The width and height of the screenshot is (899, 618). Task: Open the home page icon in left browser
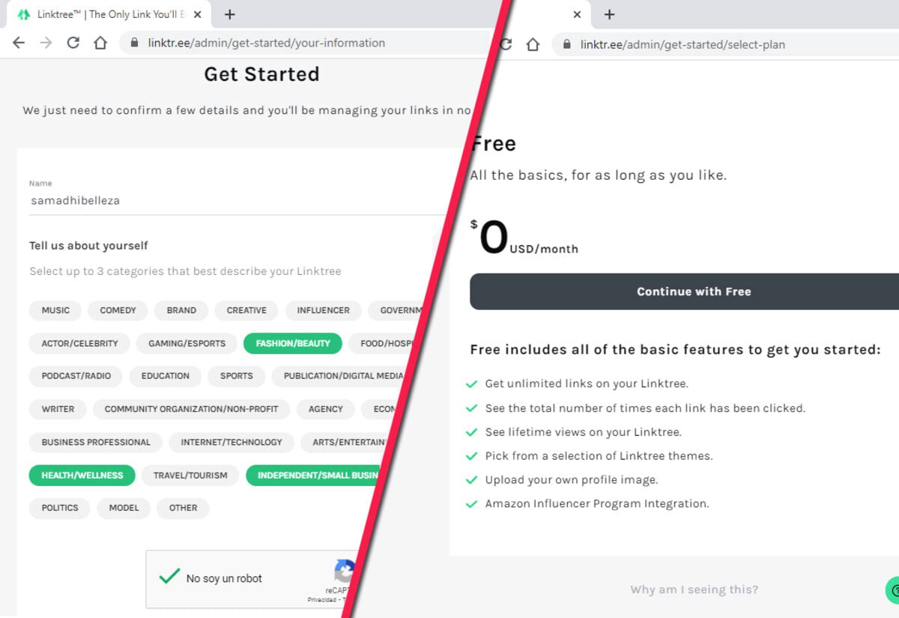point(100,43)
